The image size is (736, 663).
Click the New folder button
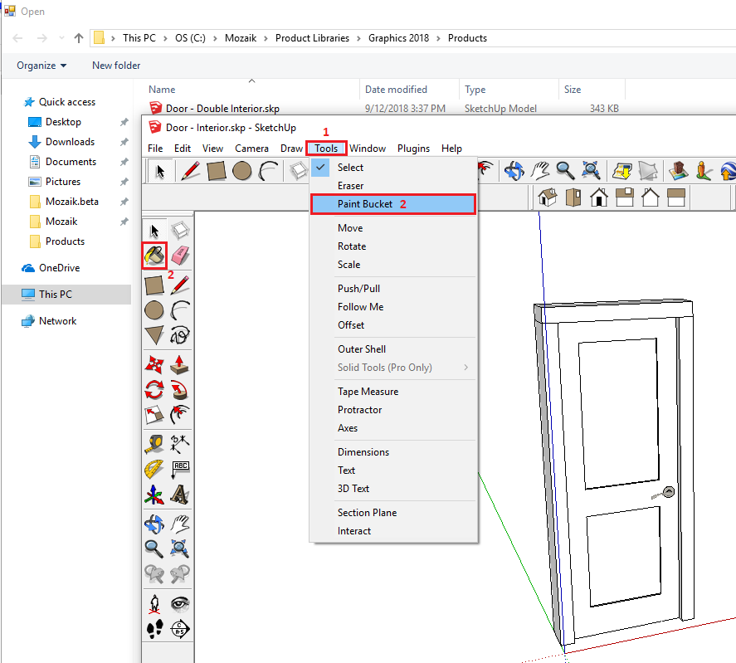(x=116, y=66)
